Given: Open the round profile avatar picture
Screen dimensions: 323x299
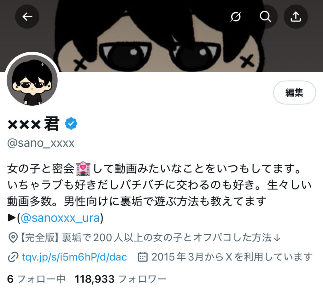Looking at the screenshot, I should point(32,80).
